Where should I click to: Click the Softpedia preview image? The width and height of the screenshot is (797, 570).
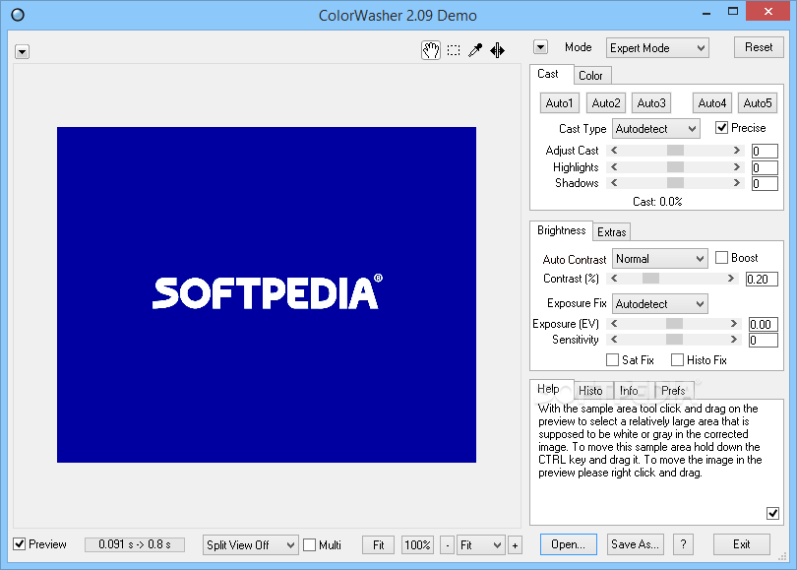[267, 295]
